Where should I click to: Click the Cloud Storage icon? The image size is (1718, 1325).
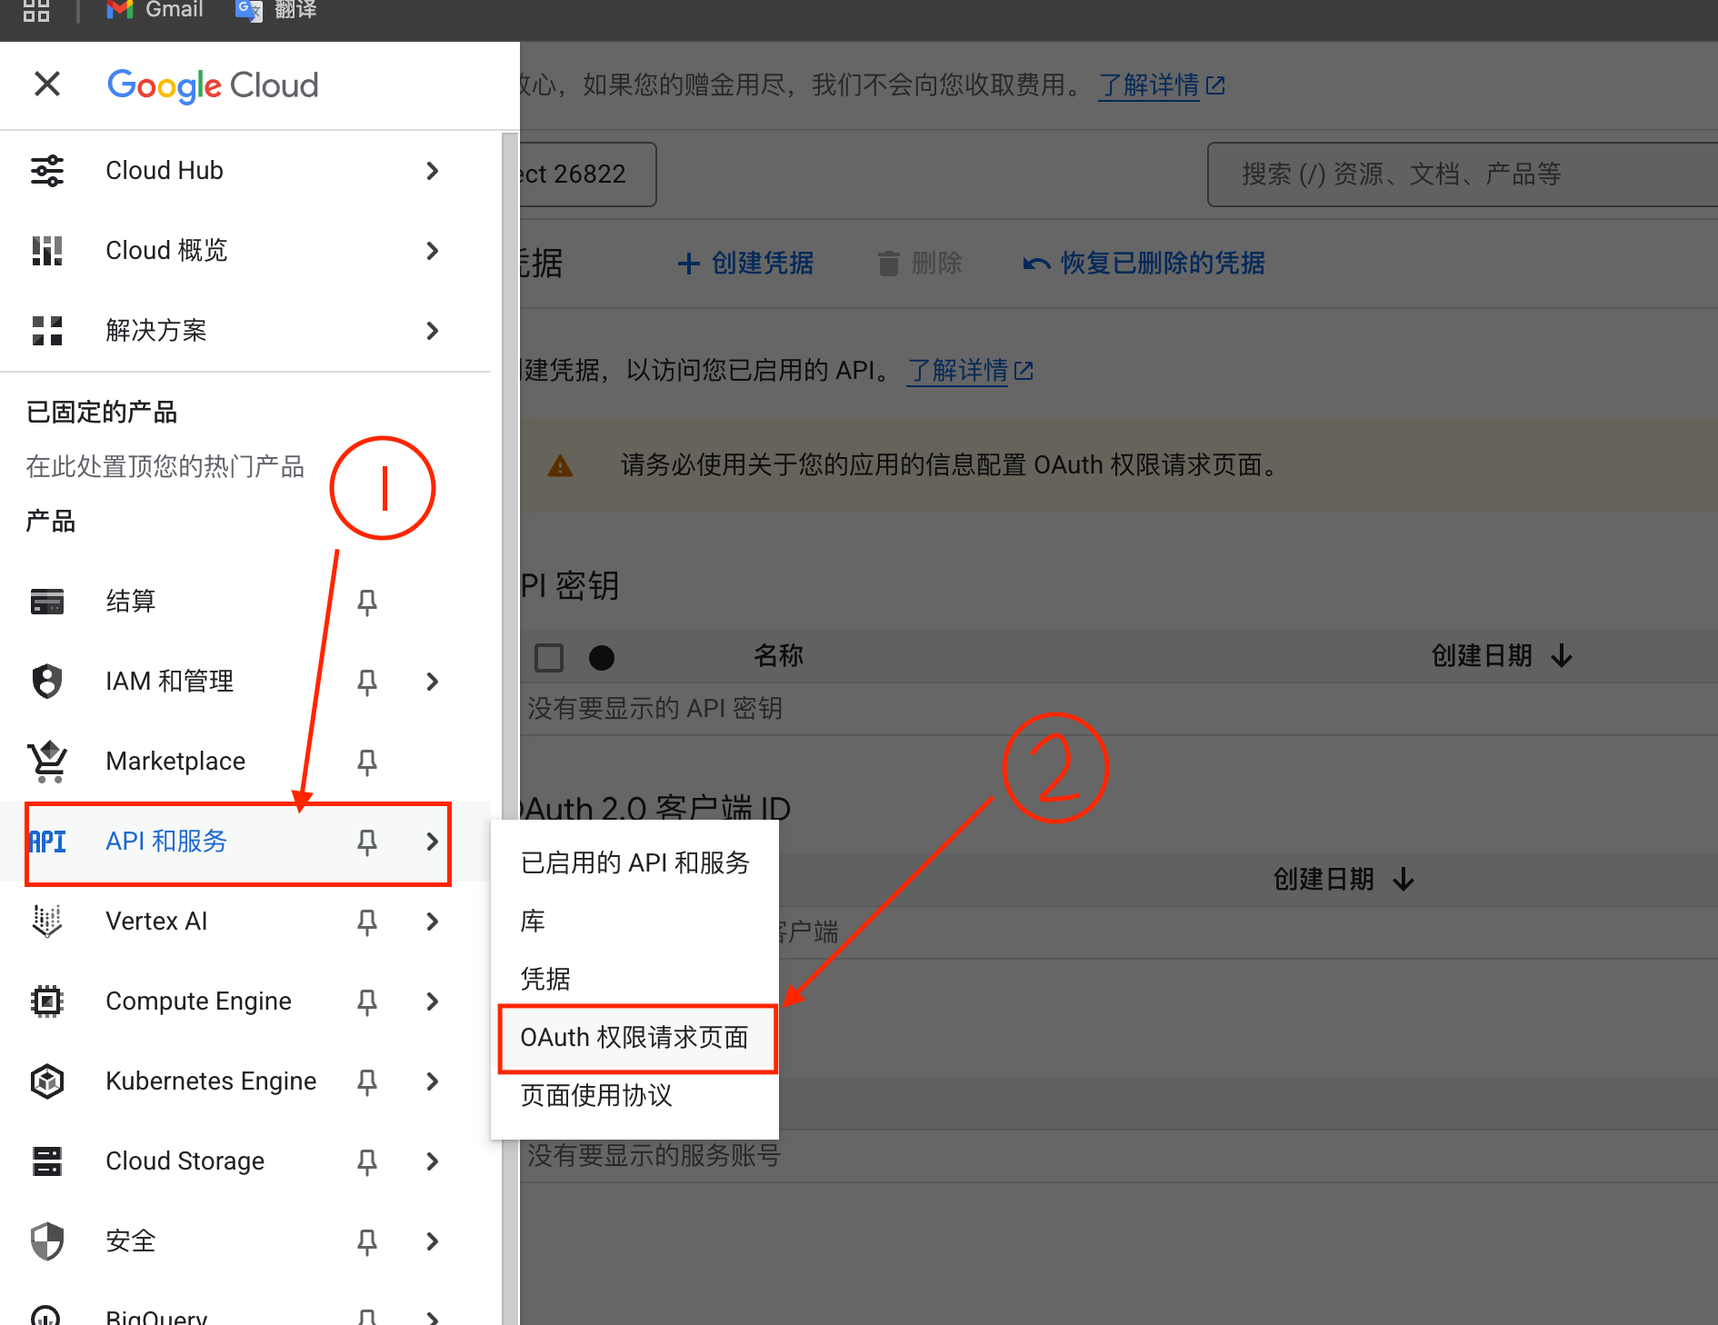47,1161
